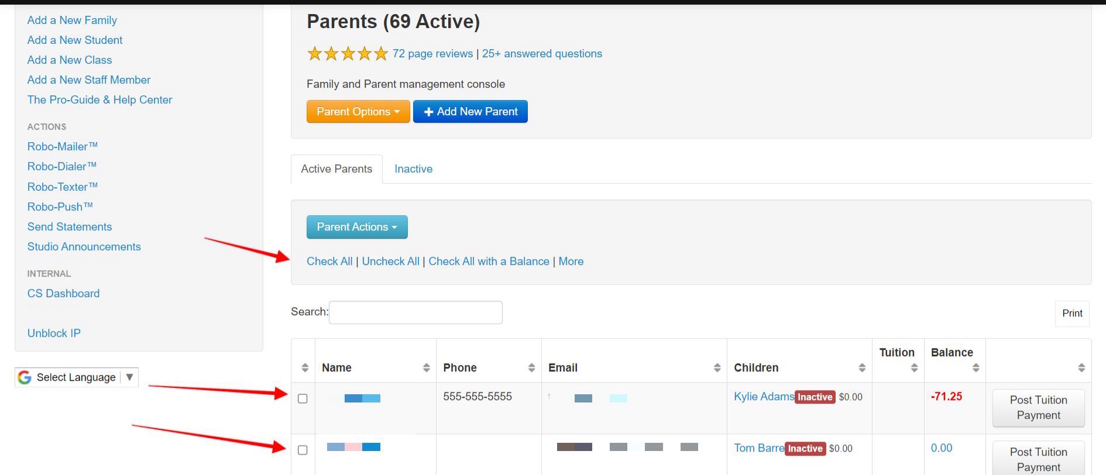This screenshot has width=1106, height=475.
Task: Open the Parent Options dropdown
Action: tap(358, 111)
